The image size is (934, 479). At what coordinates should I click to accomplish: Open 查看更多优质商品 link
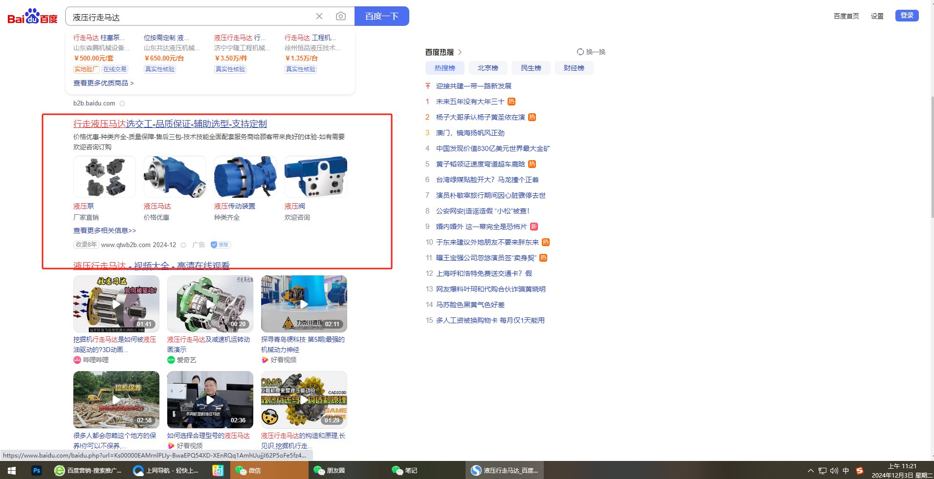[104, 83]
